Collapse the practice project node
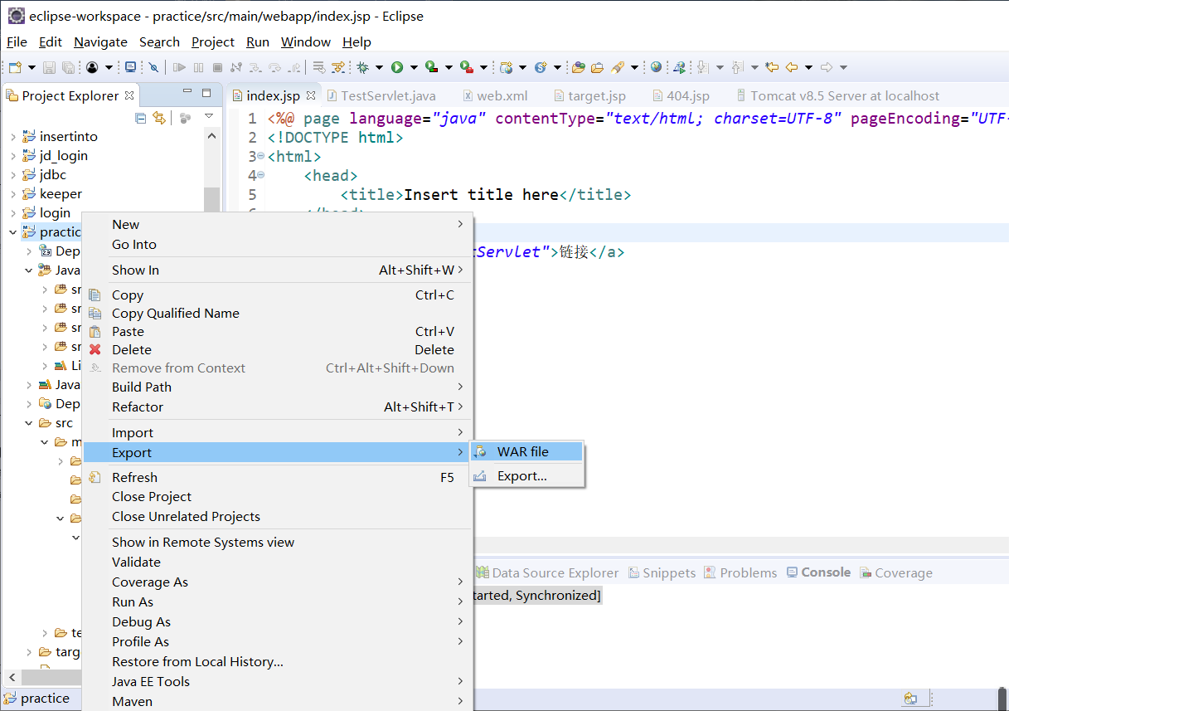The height and width of the screenshot is (711, 1198). (13, 232)
